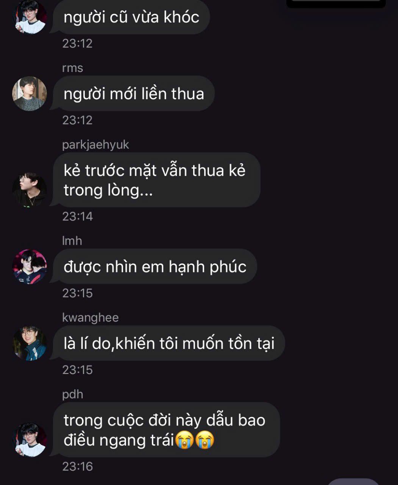Open kwanghee's profile picture
398x485 pixels.
pos(30,343)
